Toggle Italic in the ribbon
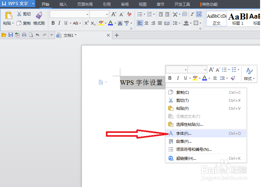Screen dimensions: 262x187 click(59, 23)
